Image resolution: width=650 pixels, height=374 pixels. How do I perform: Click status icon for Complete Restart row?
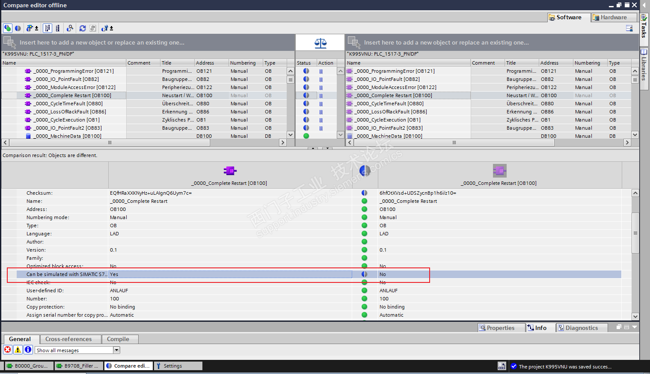(x=306, y=95)
